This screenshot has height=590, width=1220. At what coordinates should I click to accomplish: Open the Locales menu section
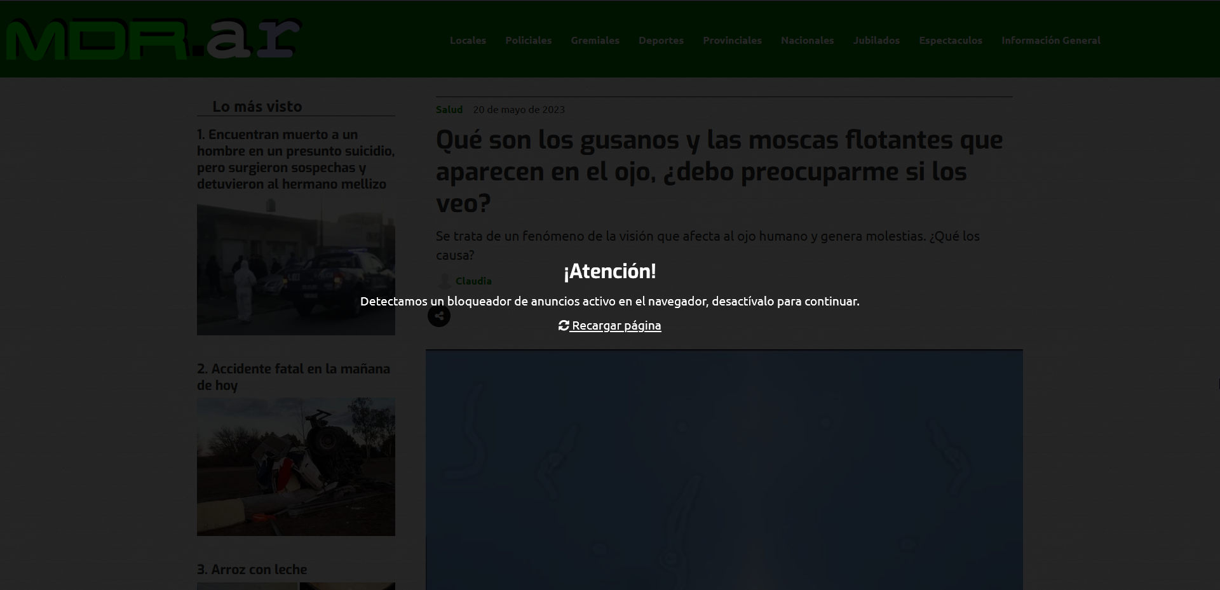click(468, 40)
